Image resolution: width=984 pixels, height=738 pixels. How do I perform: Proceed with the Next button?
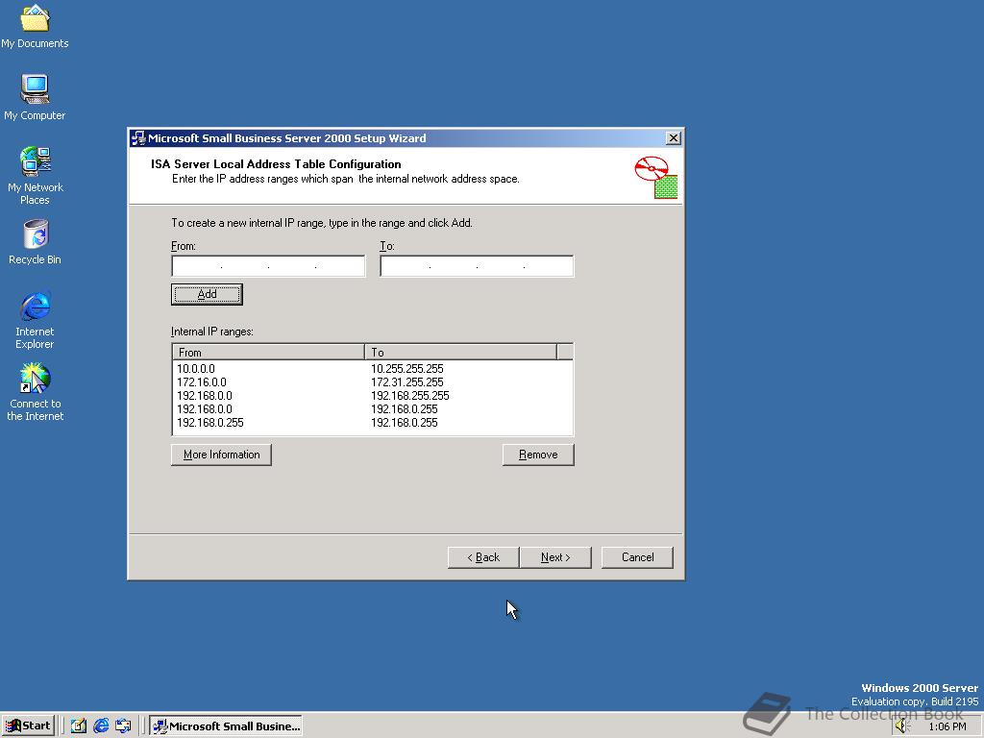555,557
